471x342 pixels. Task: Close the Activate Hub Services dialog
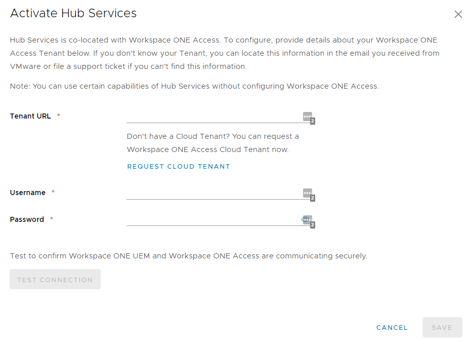pyautogui.click(x=458, y=14)
